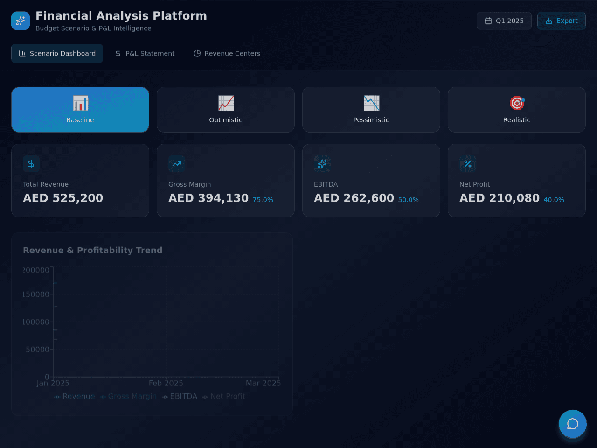Click the AED 394,130 gross margin value
This screenshot has width=597, height=448.
point(208,198)
